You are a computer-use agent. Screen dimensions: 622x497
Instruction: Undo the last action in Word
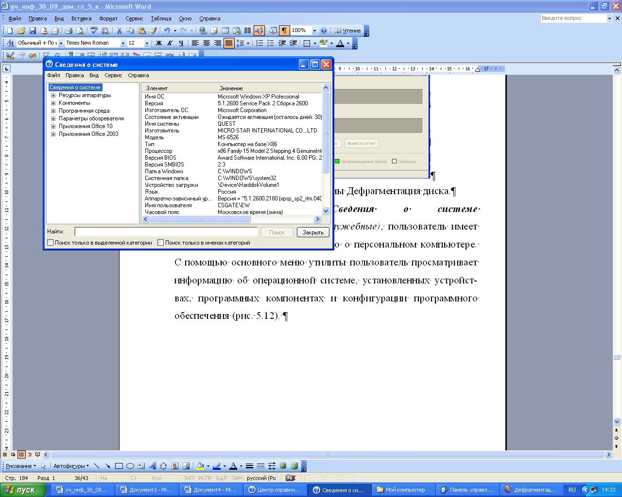tap(167, 31)
